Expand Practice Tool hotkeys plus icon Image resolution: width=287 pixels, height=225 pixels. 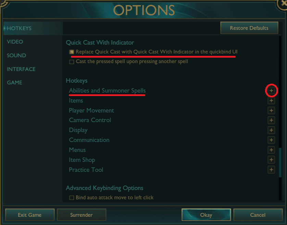tap(271, 170)
